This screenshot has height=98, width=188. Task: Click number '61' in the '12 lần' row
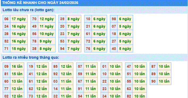(31, 81)
